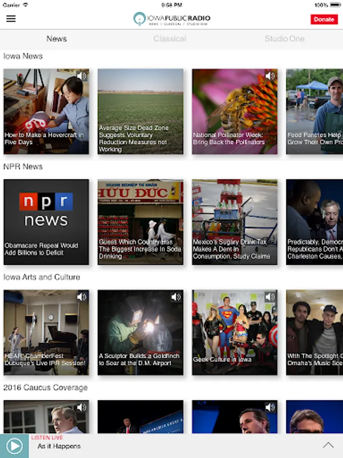
Task: Open Obamacare Repeal NPR news story
Action: coord(46,222)
